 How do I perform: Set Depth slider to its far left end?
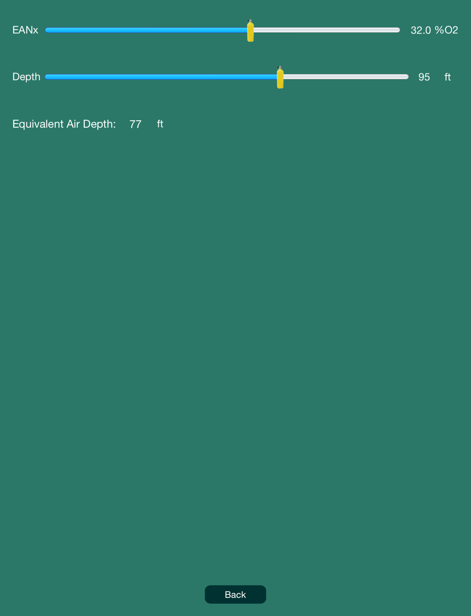[47, 76]
